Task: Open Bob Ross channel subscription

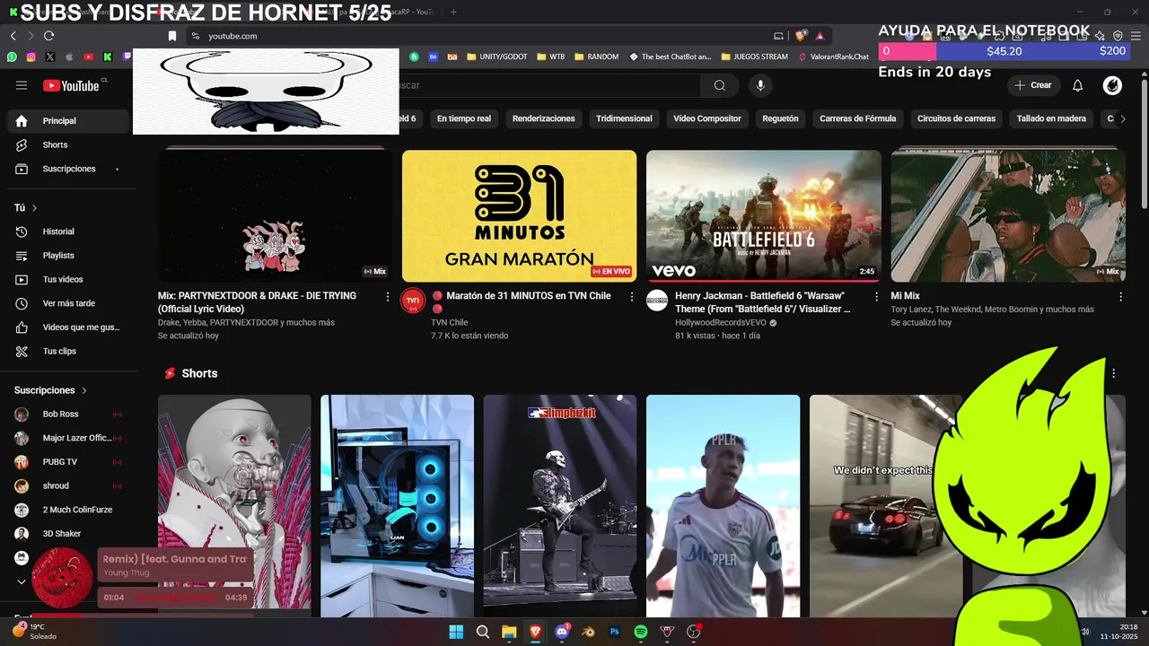Action: tap(69, 415)
